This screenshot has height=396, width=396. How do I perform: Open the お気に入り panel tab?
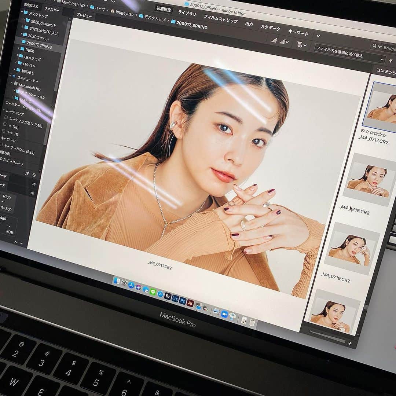coord(31,5)
